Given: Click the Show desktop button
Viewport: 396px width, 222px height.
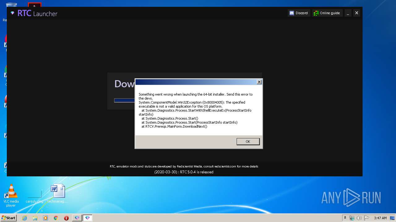Looking at the screenshot, I should click(393, 218).
